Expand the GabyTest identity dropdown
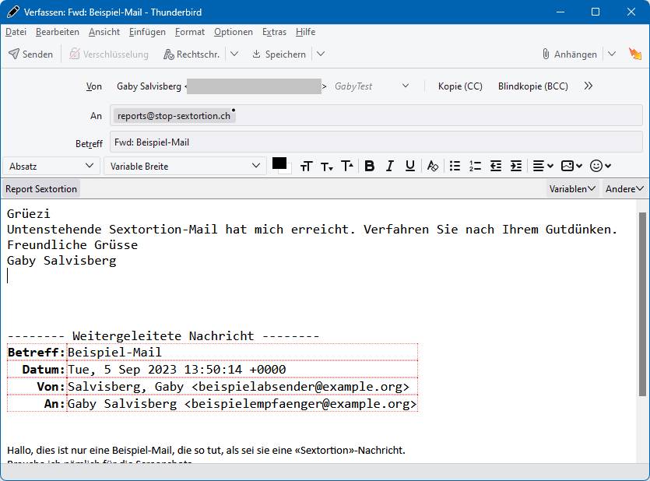The width and height of the screenshot is (650, 481). point(406,86)
